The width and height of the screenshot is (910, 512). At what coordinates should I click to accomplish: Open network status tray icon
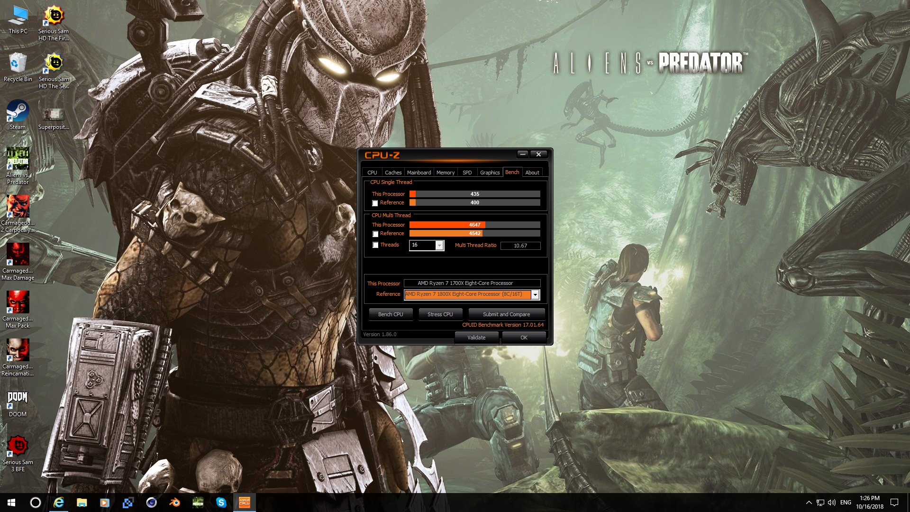(x=820, y=503)
